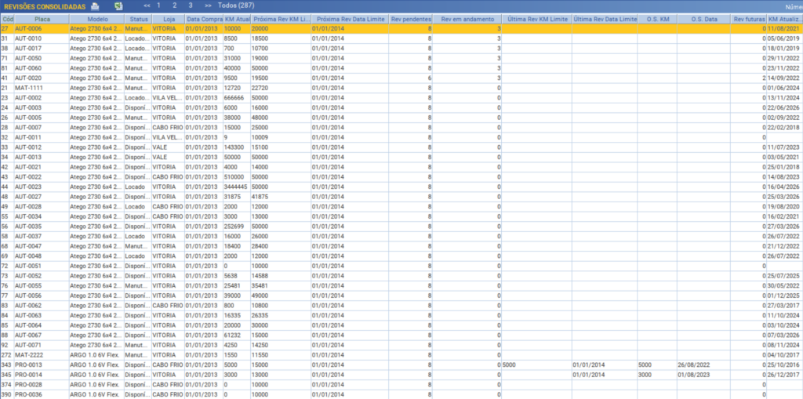
Task: Sort by the O.S. Data column header
Action: 704,19
